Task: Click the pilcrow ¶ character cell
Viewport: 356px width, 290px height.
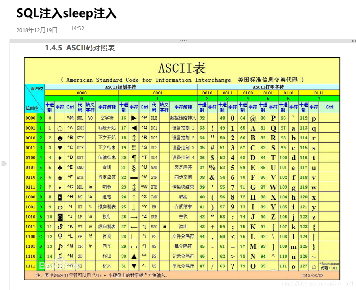Action: coord(134,158)
